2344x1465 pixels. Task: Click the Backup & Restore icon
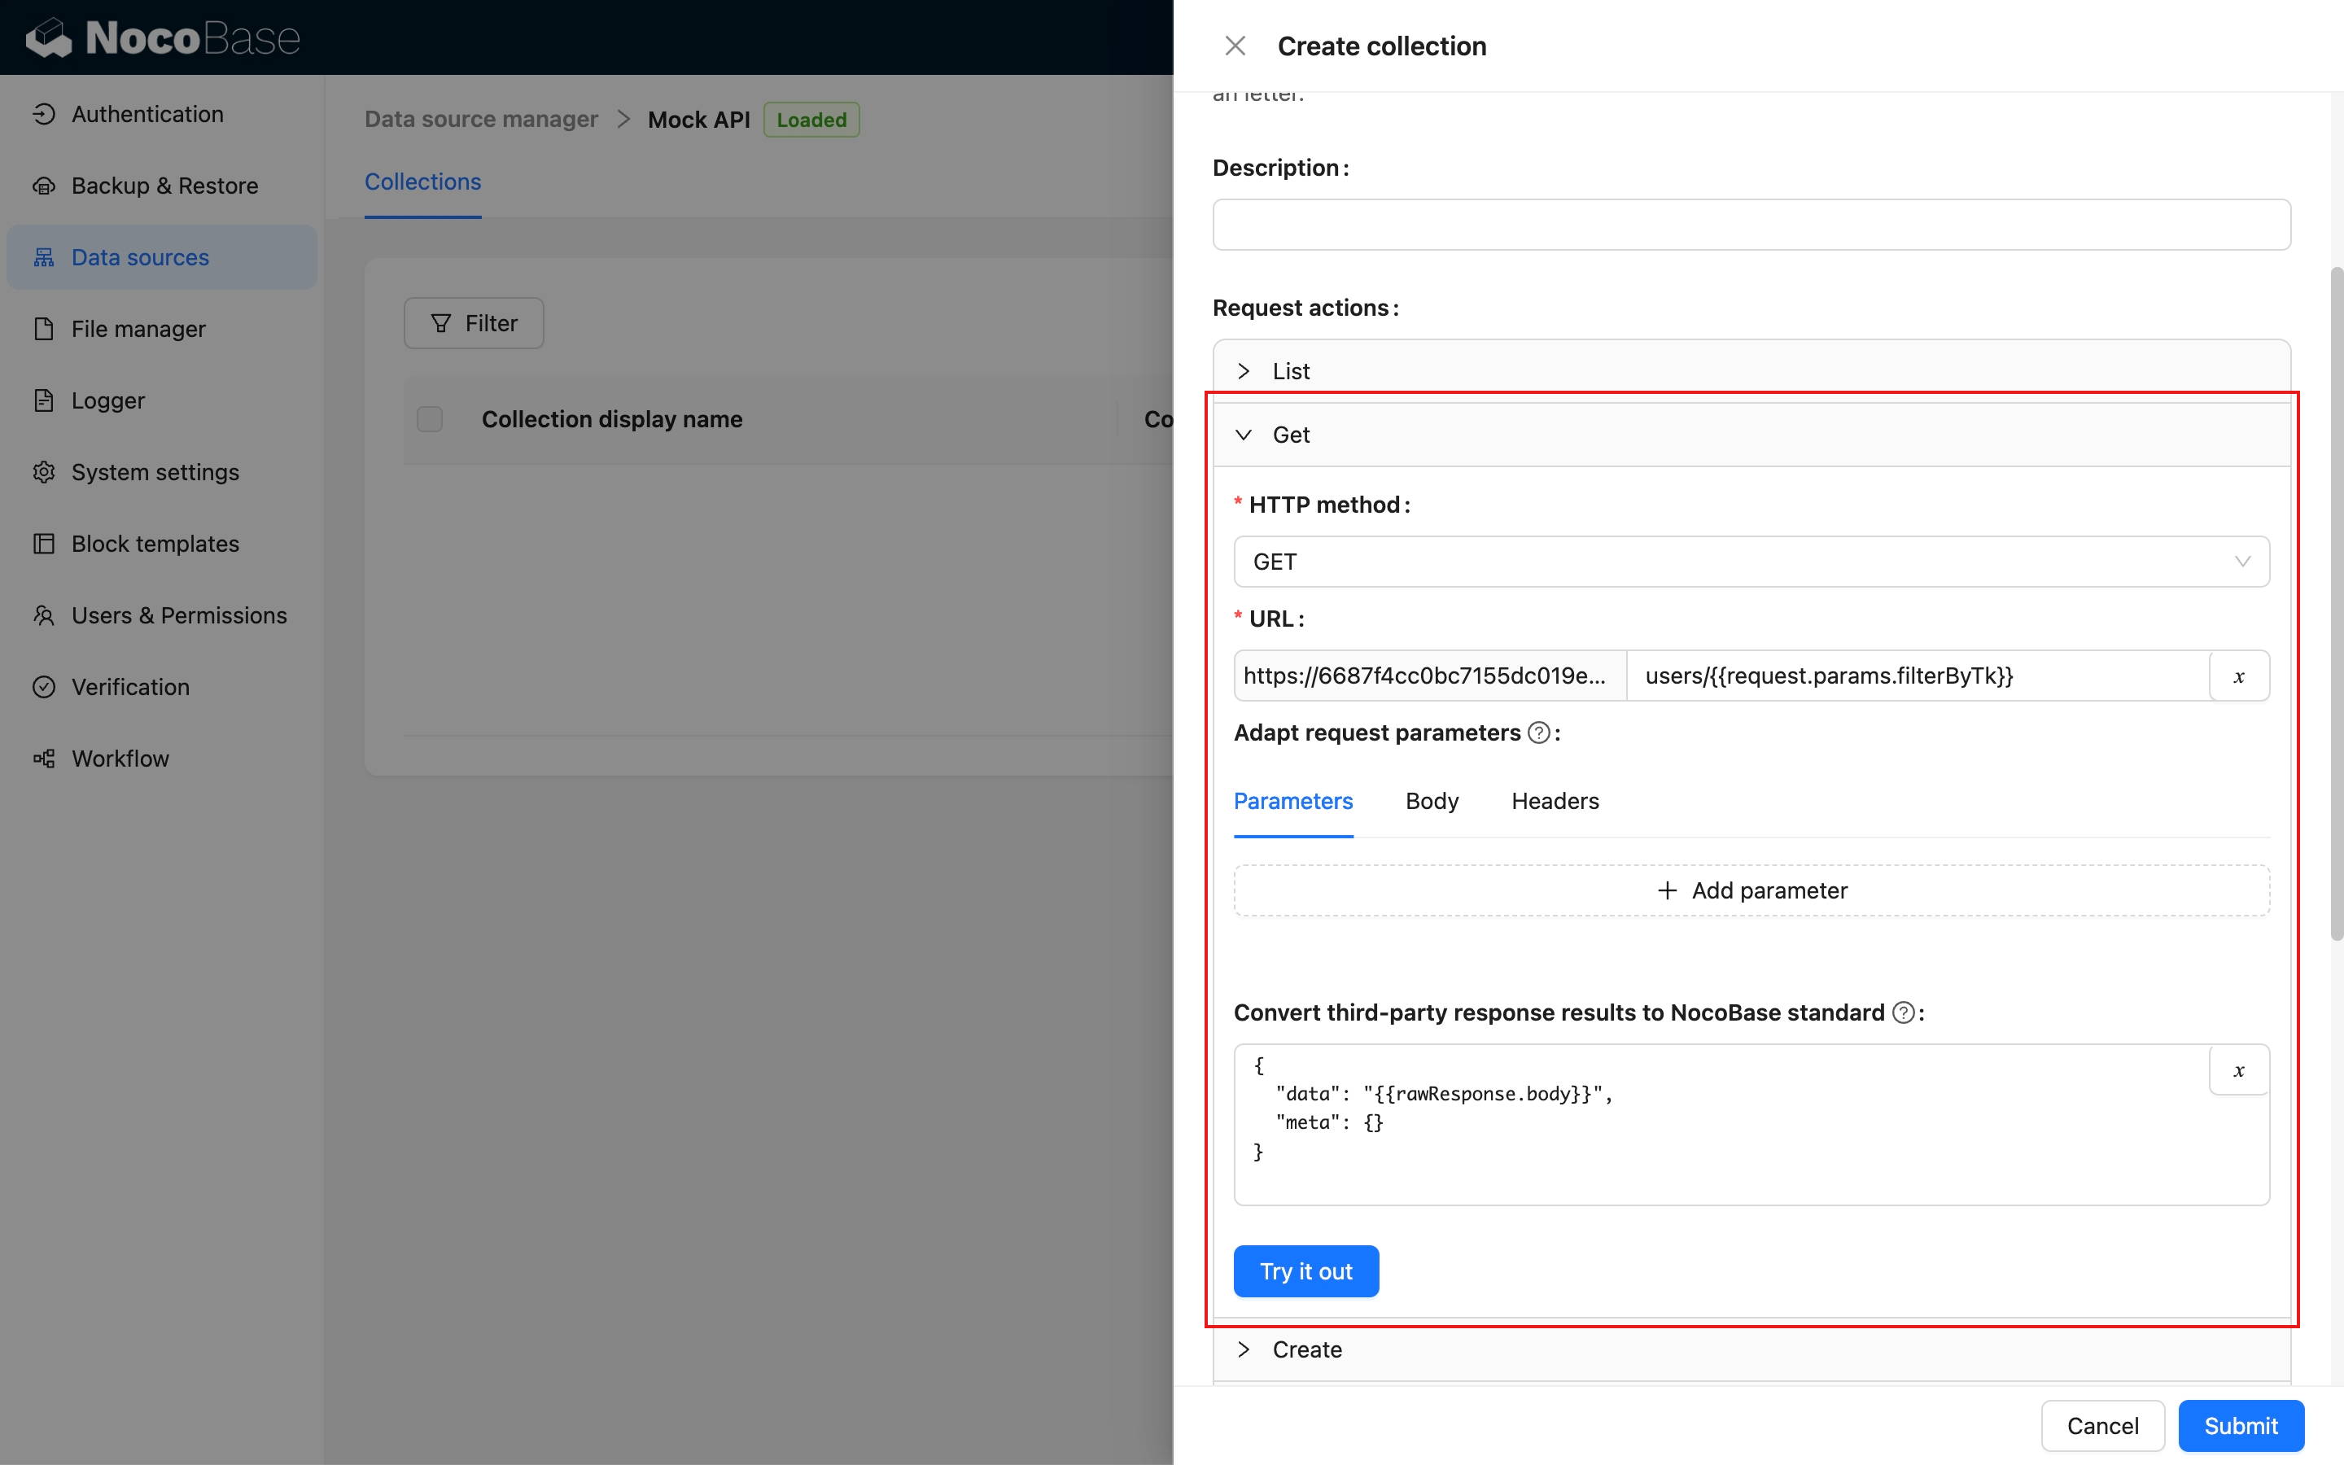[44, 186]
